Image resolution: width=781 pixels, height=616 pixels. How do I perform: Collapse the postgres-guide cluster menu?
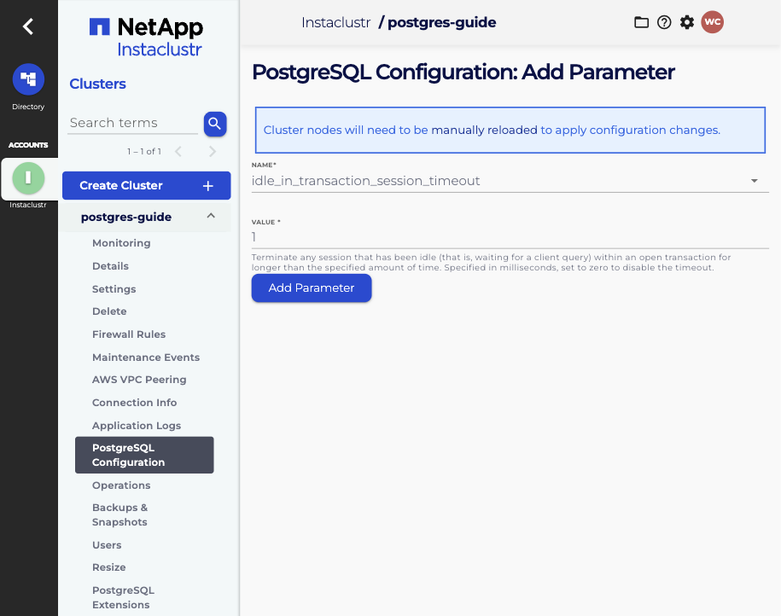pyautogui.click(x=211, y=217)
